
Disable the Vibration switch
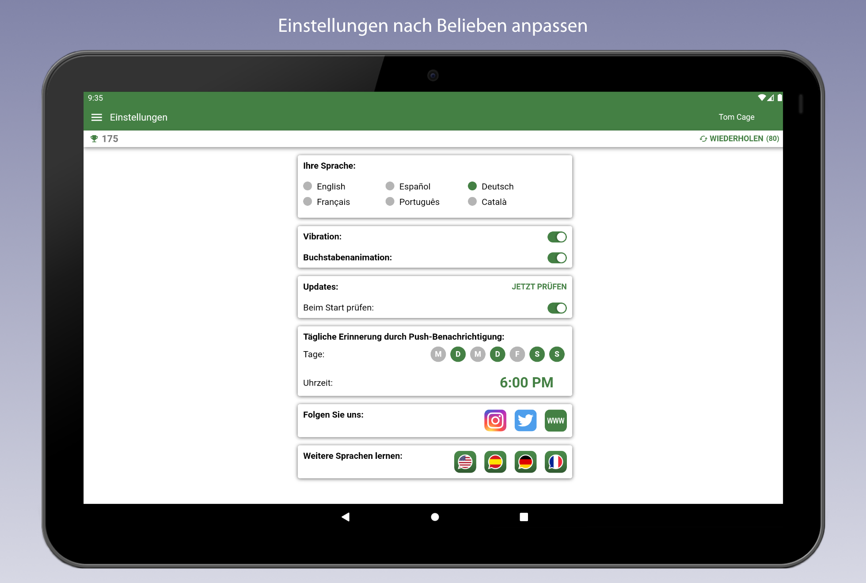[557, 237]
